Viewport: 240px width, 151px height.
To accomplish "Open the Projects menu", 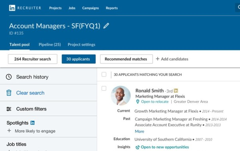I will pyautogui.click(x=56, y=8).
